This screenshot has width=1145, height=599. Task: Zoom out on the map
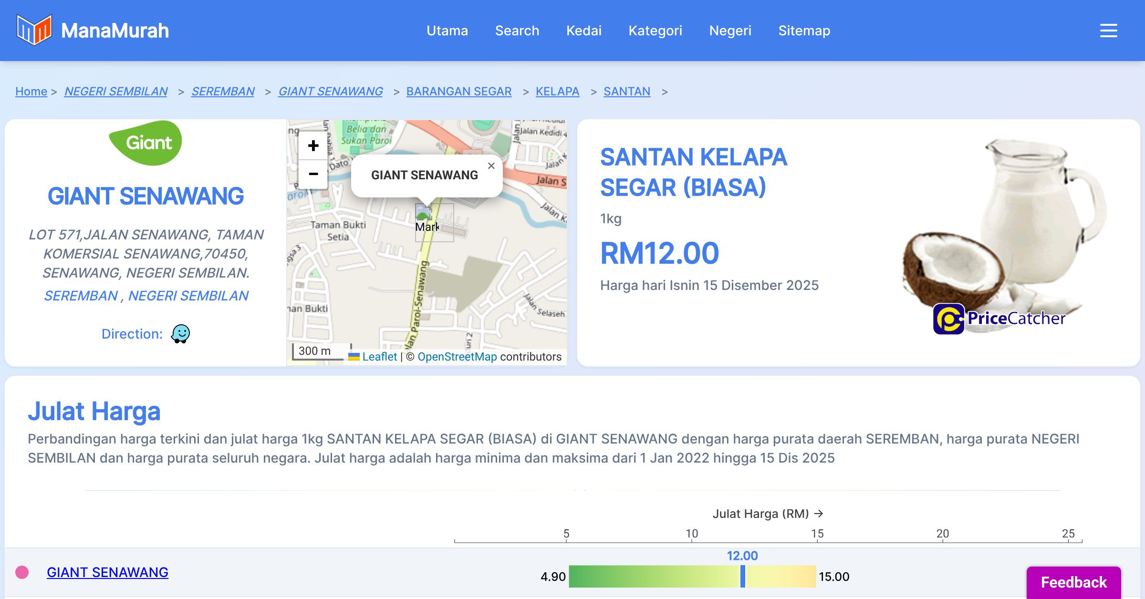(313, 174)
